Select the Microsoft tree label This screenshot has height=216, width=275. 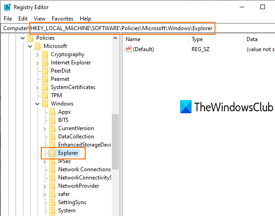[x=55, y=46]
